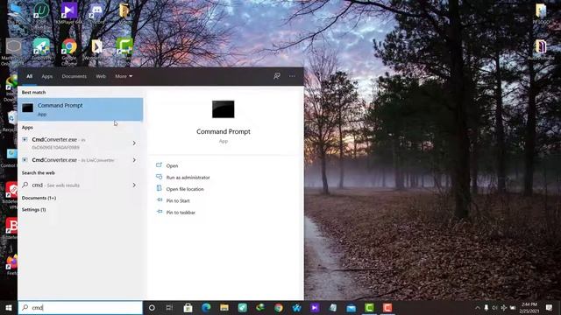
Task: Open Microsoft Store from the taskbar
Action: pos(188,307)
